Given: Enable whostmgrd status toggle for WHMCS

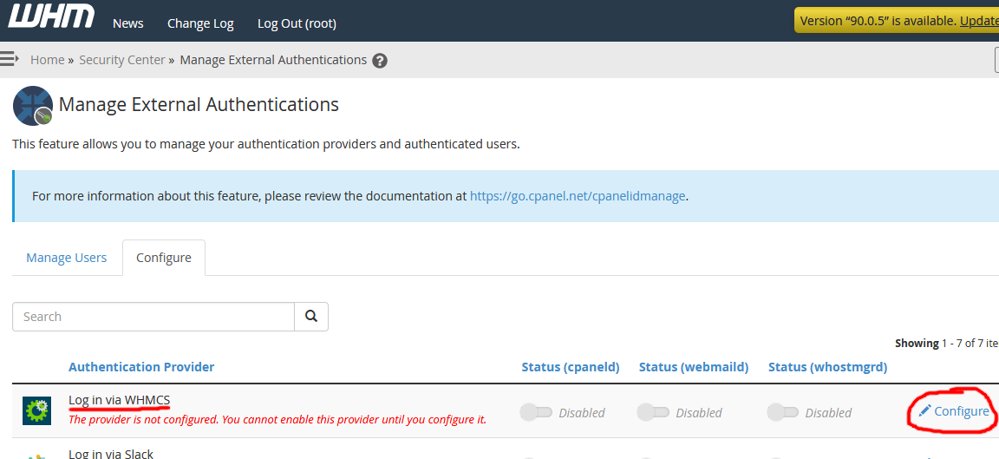Looking at the screenshot, I should pos(783,412).
